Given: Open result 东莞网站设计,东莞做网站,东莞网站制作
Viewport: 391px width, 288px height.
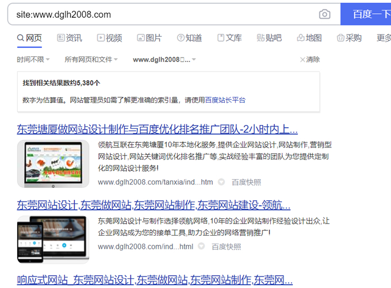Looking at the screenshot, I should pyautogui.click(x=154, y=205).
